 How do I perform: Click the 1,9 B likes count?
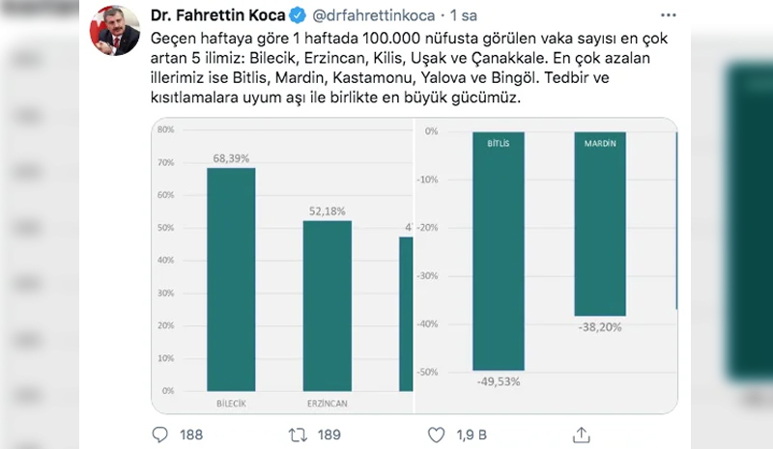coord(472,435)
